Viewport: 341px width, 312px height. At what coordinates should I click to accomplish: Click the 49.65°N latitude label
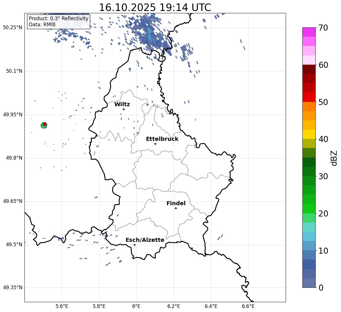tap(13, 201)
